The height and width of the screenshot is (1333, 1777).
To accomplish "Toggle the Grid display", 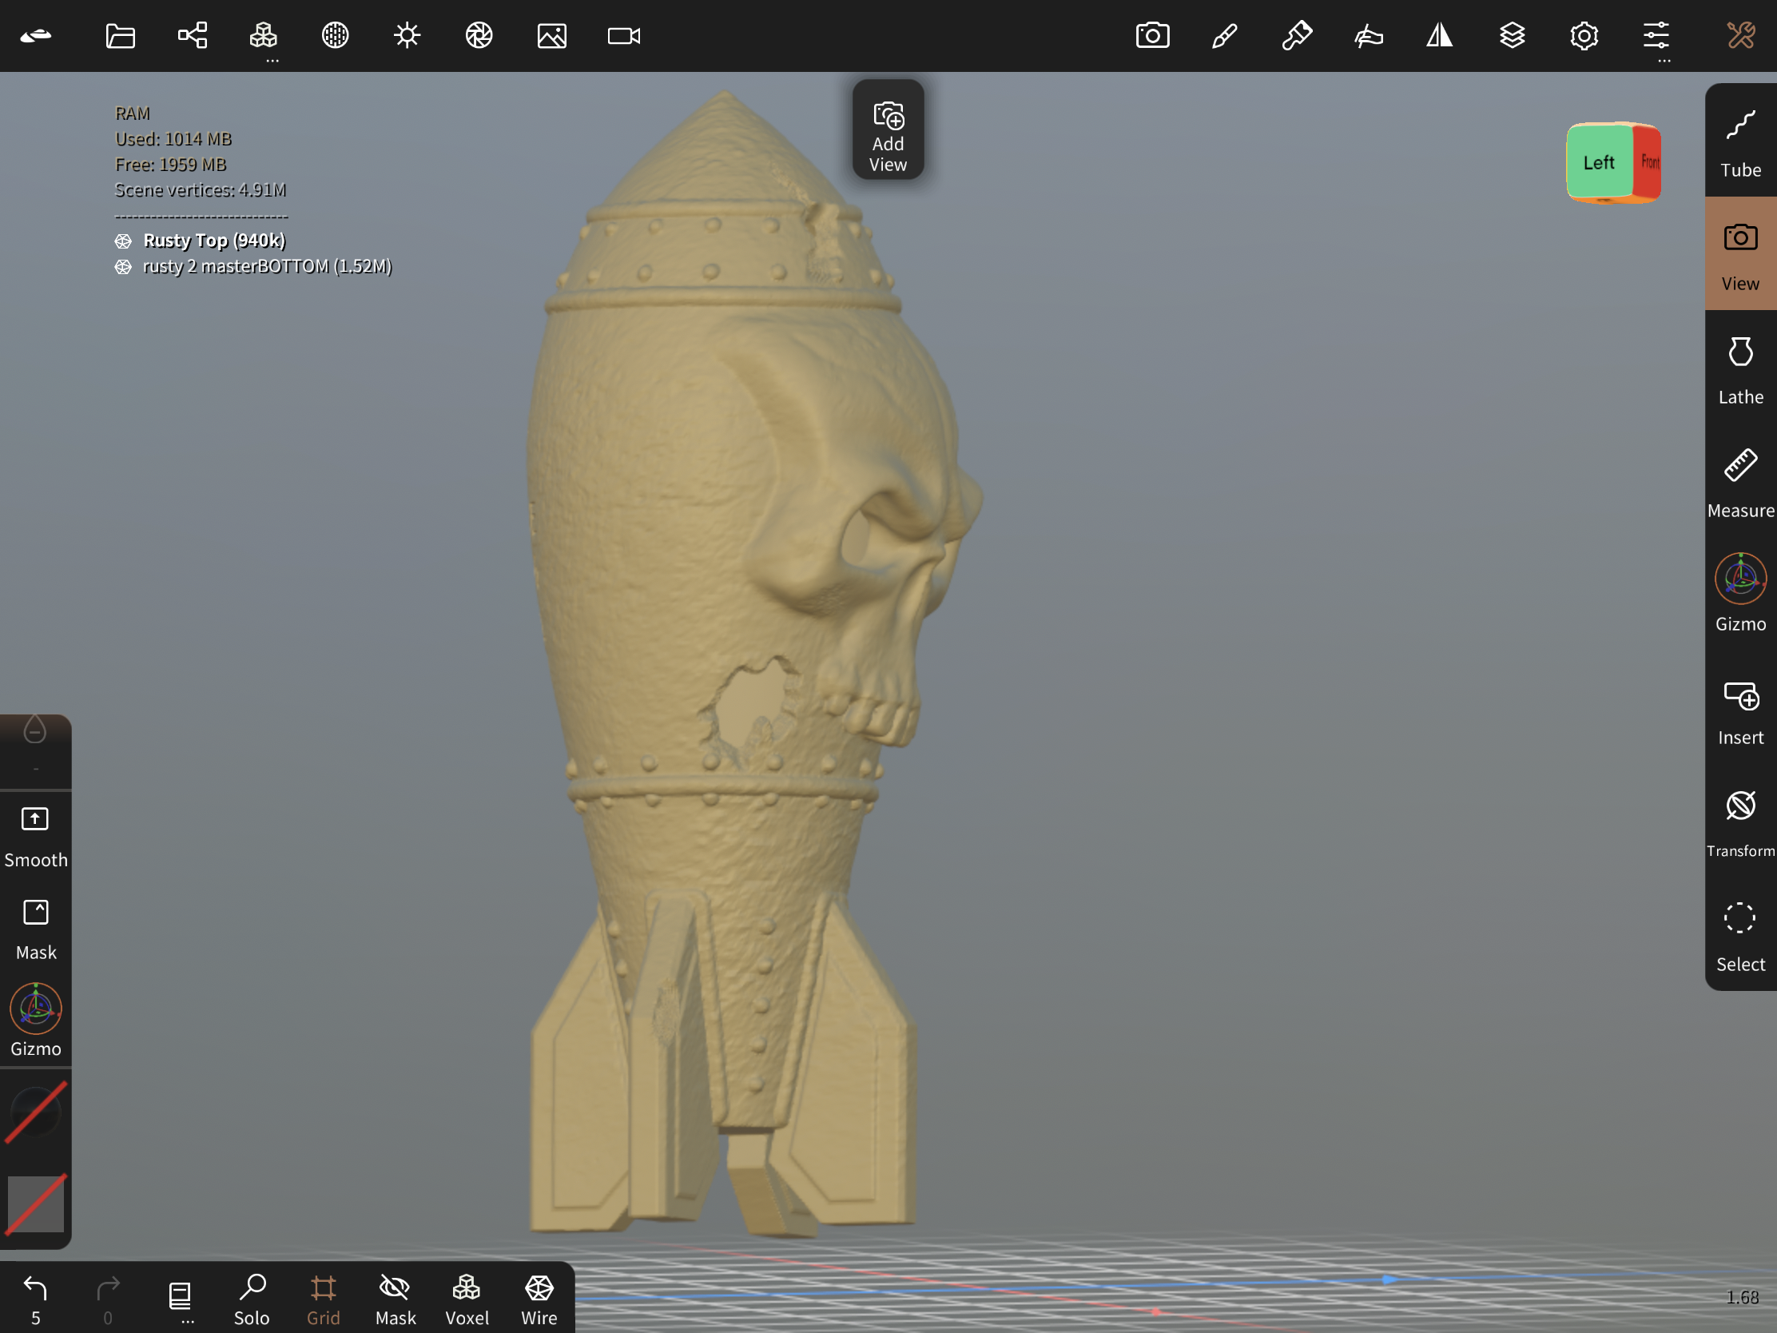I will point(323,1299).
